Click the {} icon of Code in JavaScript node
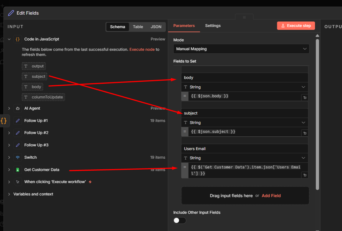Viewport: 342px width, 231px height. (x=18, y=39)
